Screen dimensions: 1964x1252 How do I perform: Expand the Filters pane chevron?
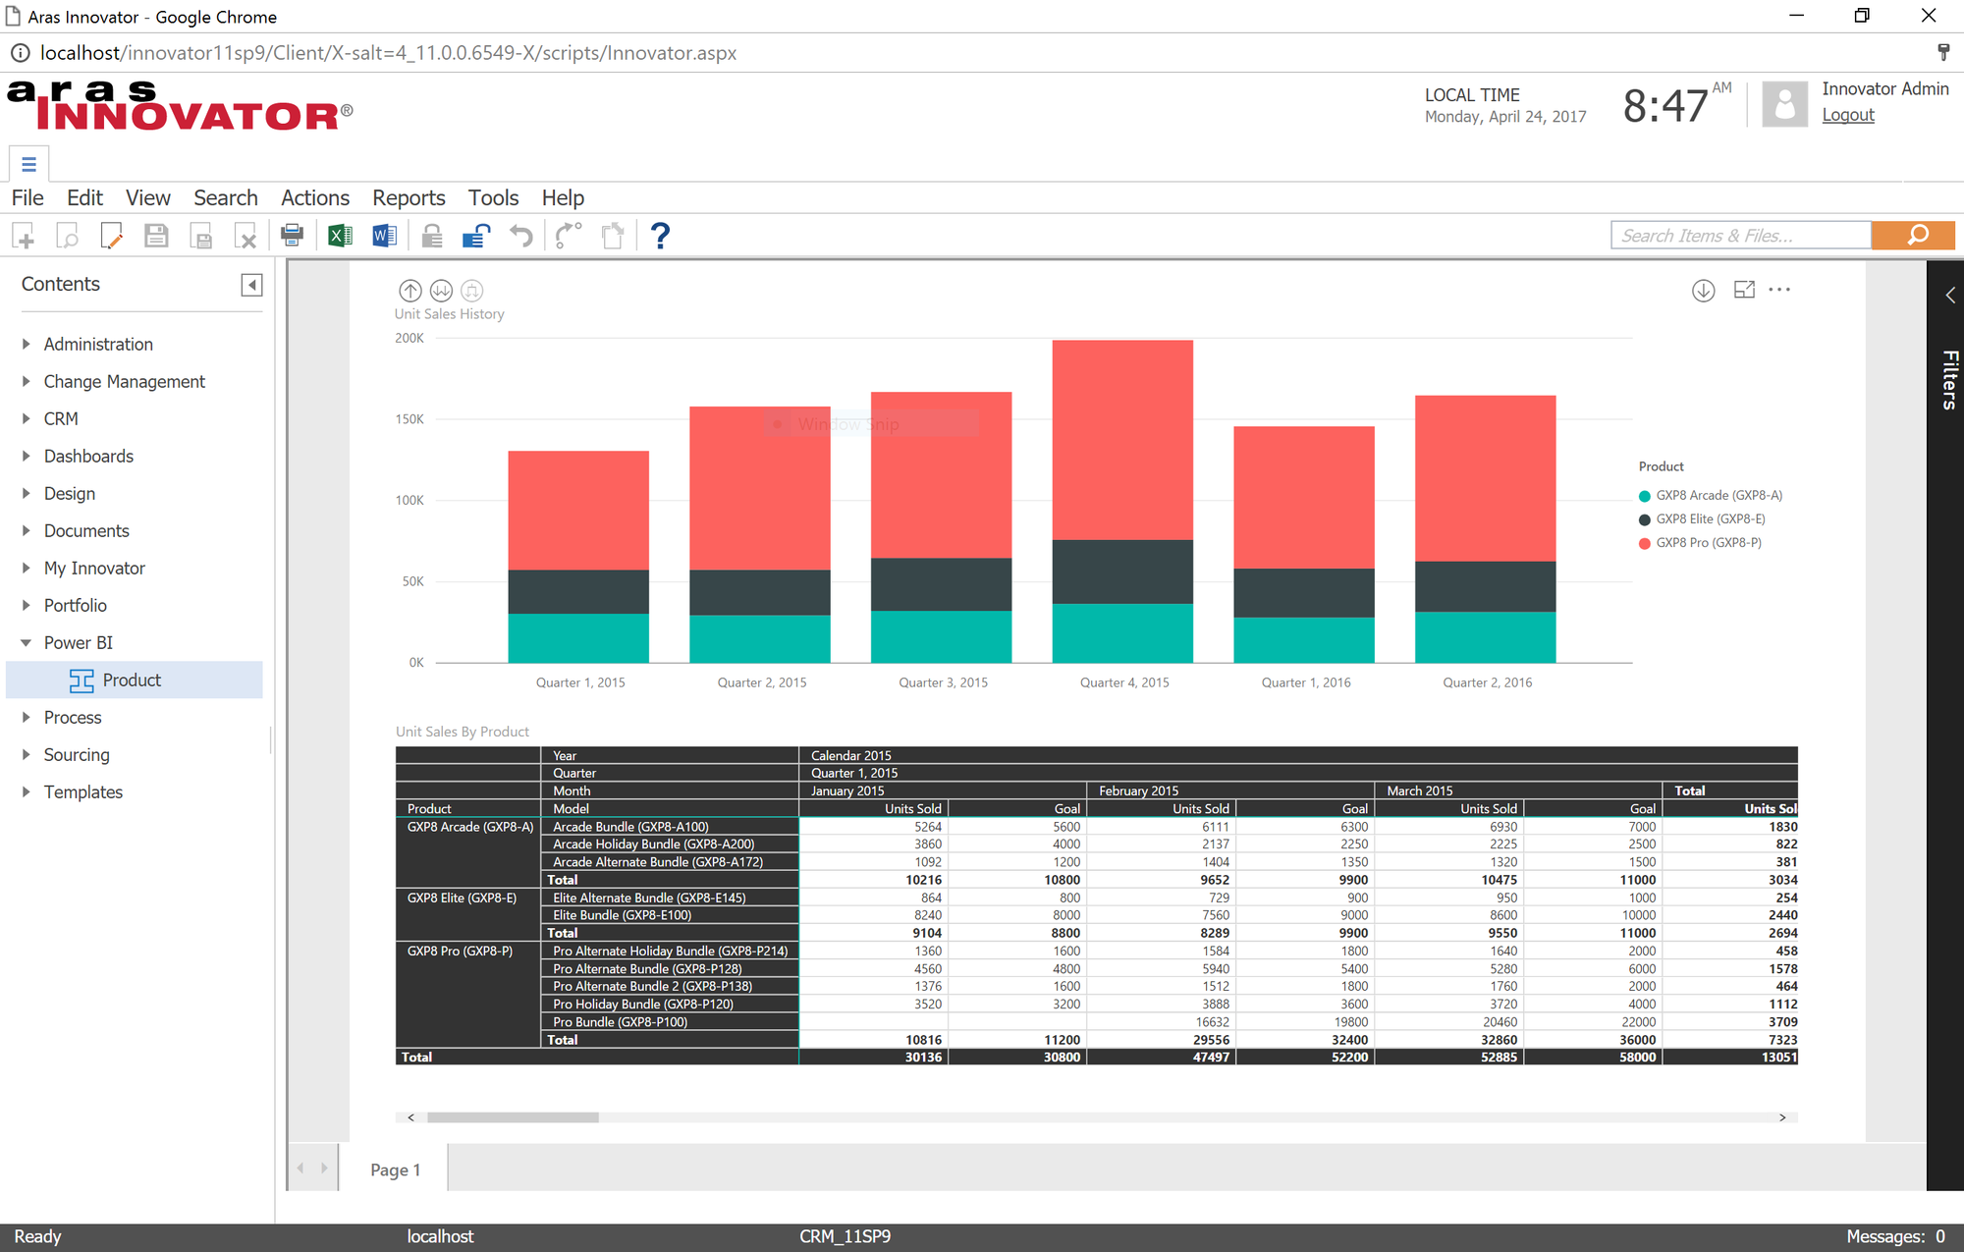(1949, 295)
